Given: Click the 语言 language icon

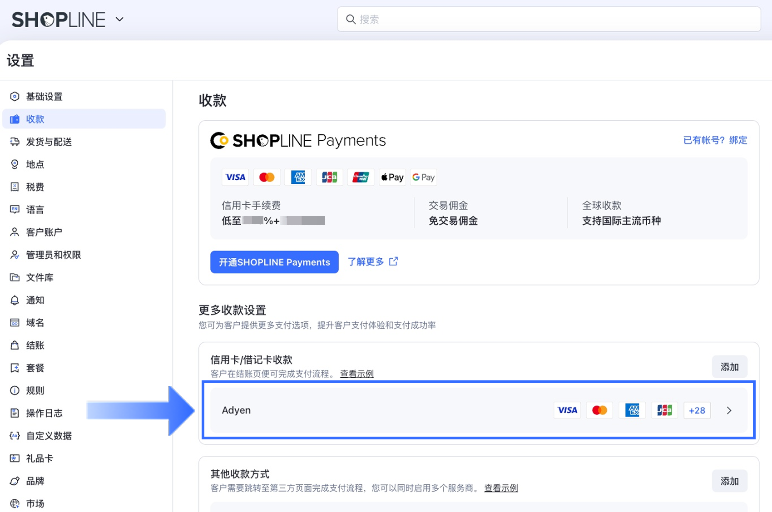Looking at the screenshot, I should tap(15, 209).
